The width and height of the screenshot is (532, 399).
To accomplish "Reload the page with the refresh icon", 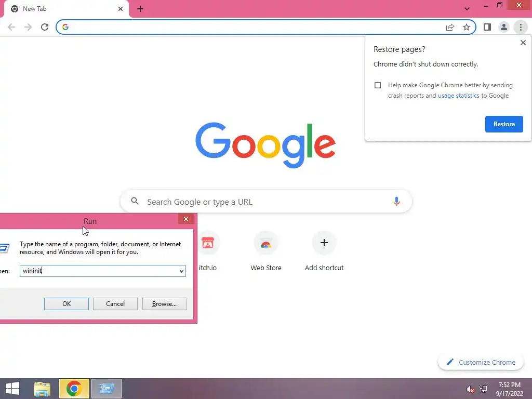I will 45,27.
